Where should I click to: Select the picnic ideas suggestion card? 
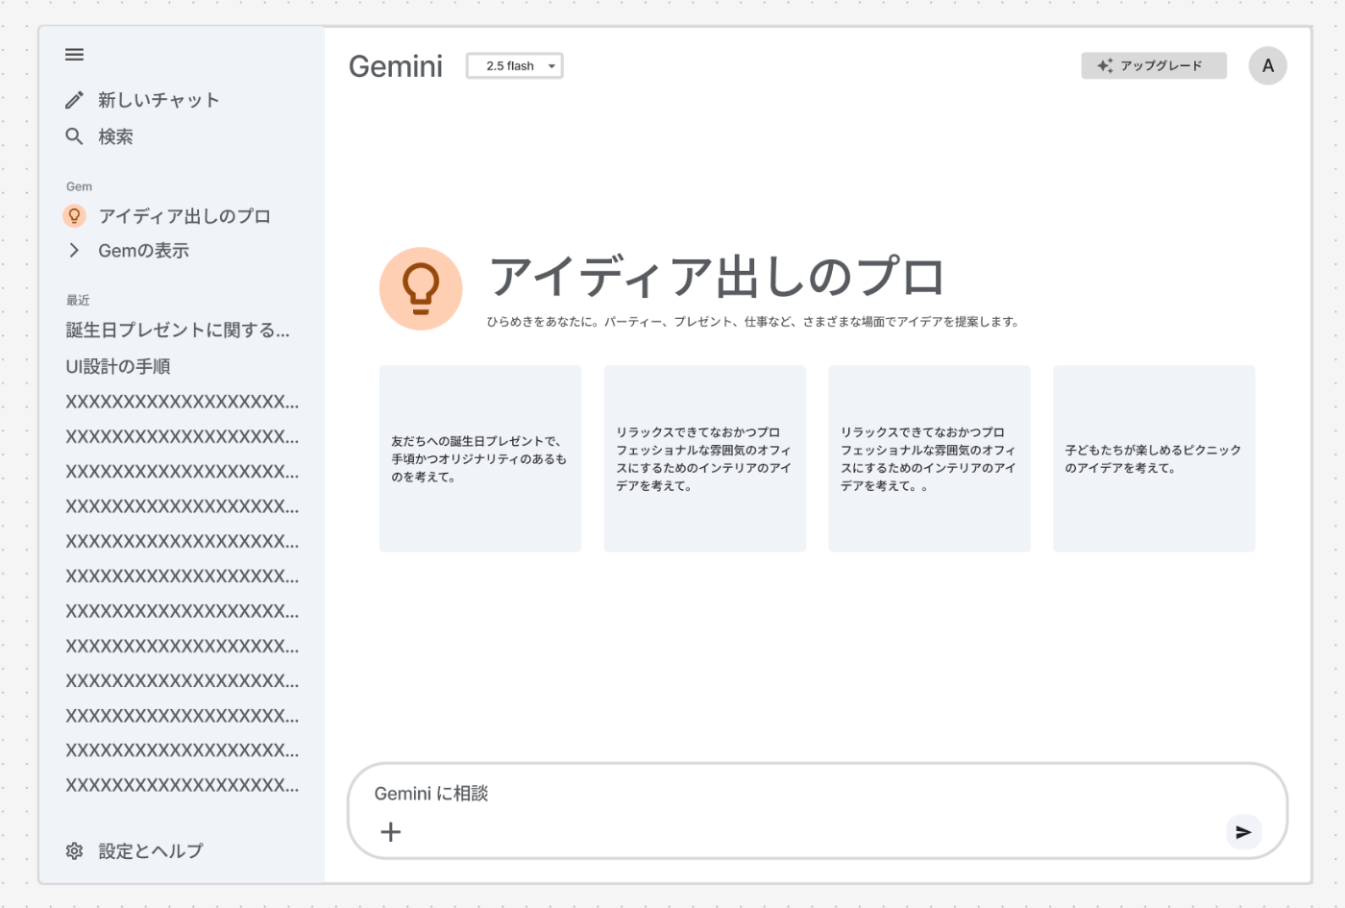click(x=1154, y=458)
